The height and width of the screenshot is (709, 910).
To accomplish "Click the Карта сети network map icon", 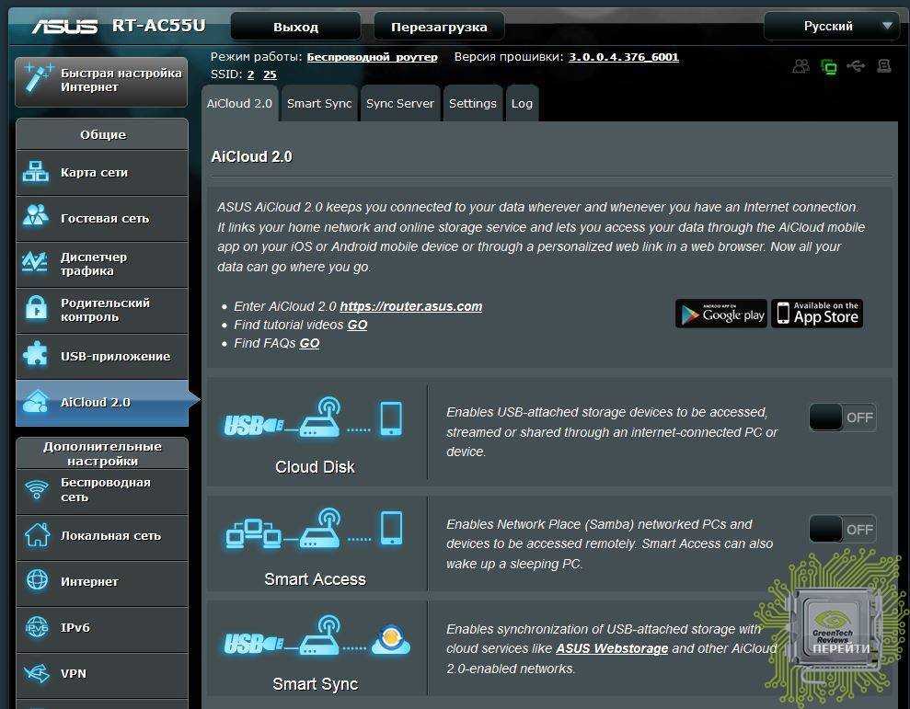I will click(36, 172).
